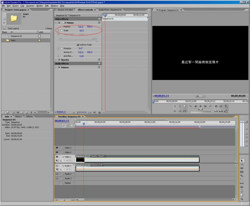Pick the Zoom magnifier tool

[242, 198]
